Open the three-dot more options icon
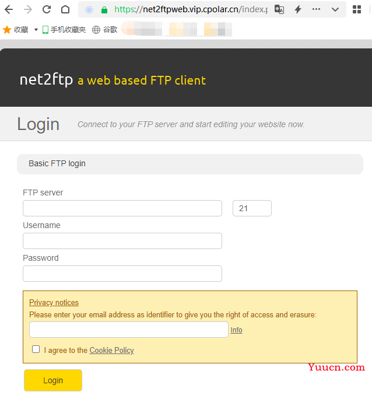372x399 pixels. pos(316,9)
